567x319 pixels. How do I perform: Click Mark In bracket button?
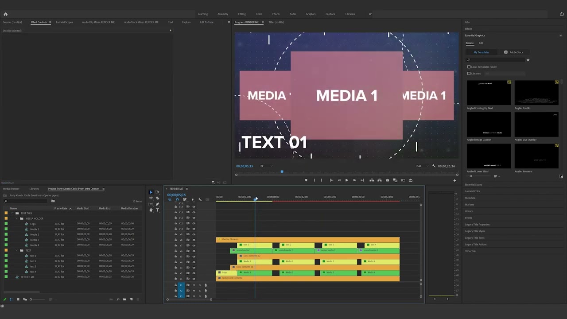314,180
